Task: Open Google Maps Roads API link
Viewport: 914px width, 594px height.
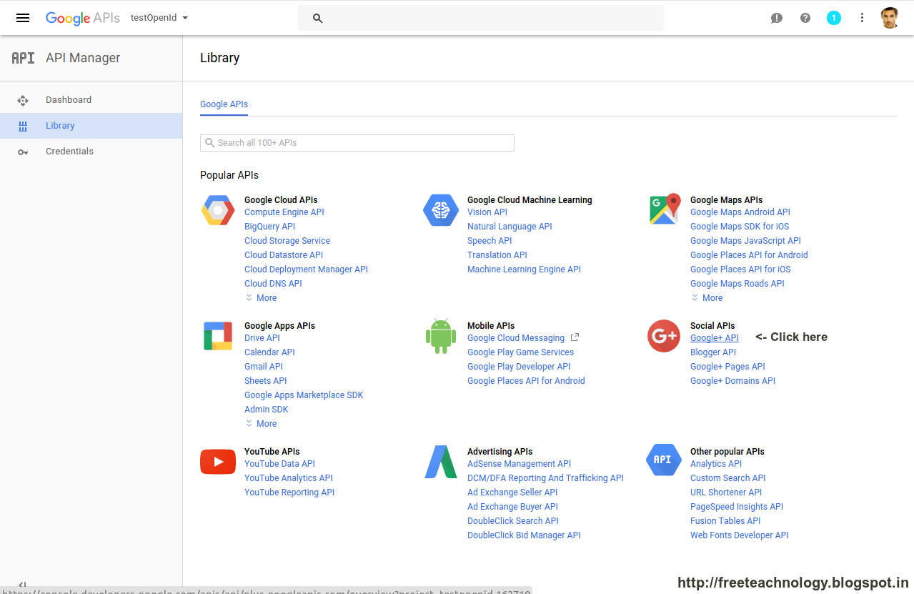Action: tap(737, 284)
